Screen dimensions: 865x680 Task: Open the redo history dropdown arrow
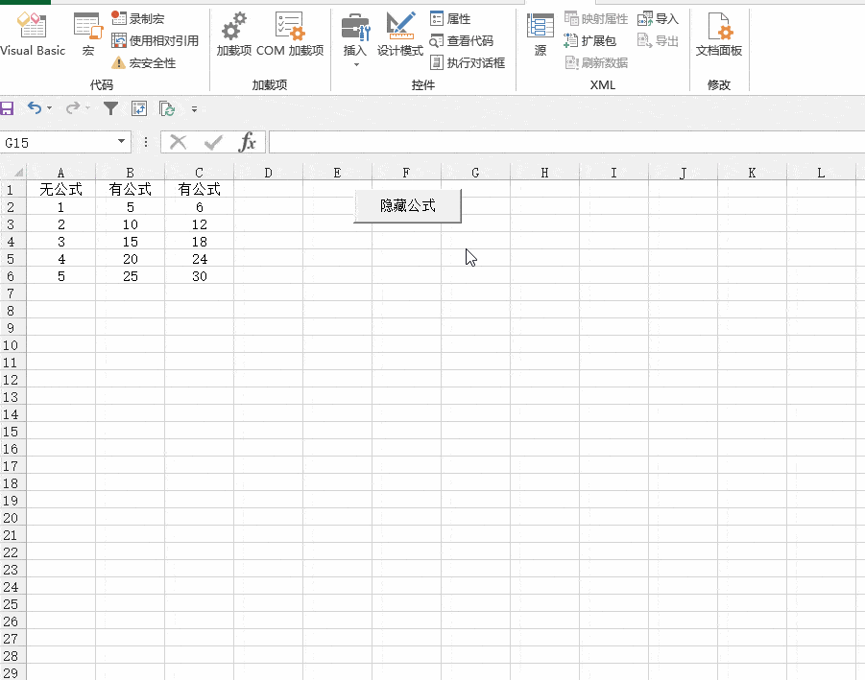(87, 108)
